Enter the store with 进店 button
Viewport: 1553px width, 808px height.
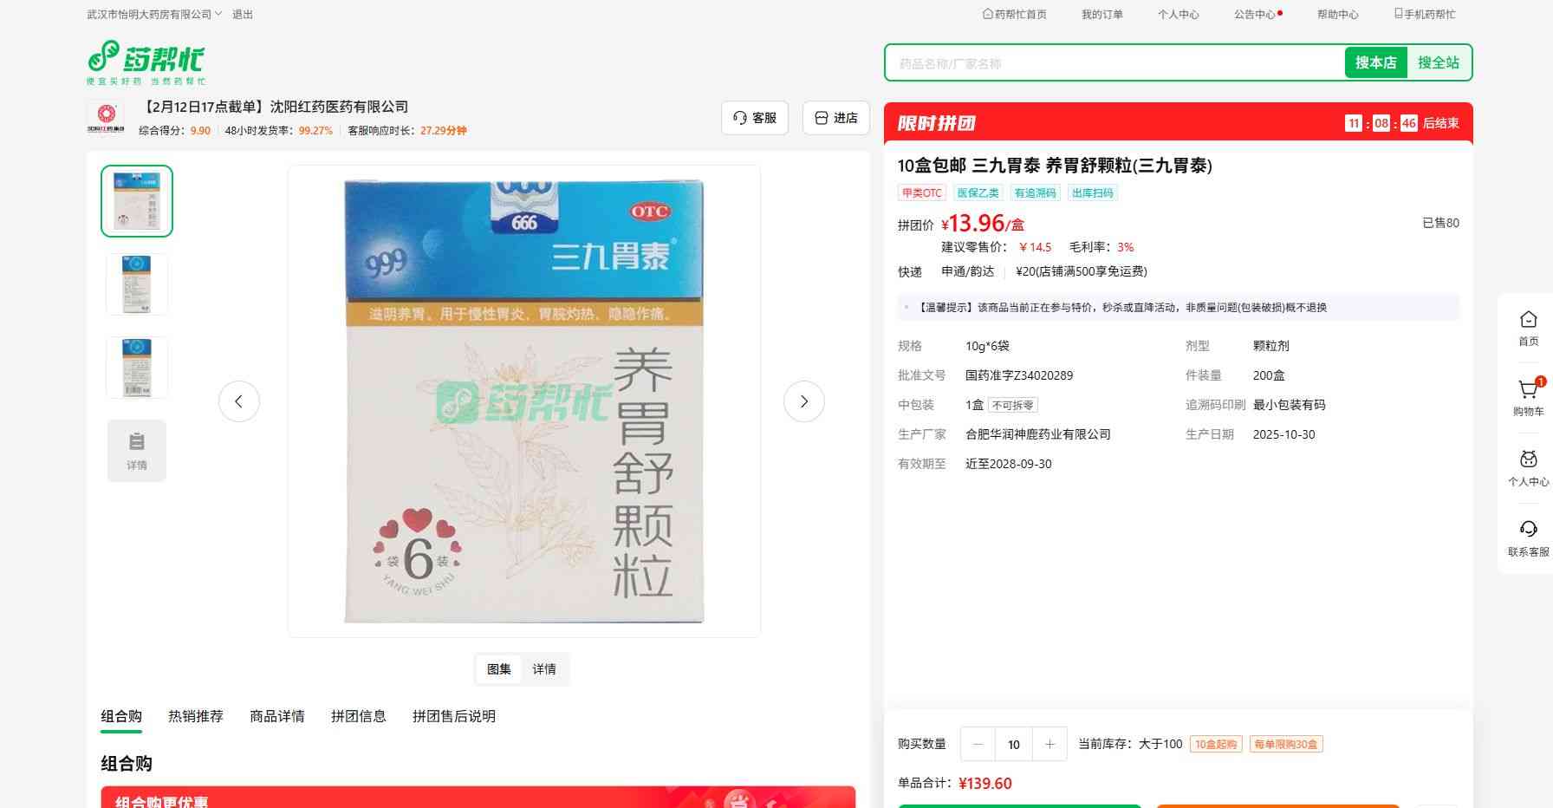tap(836, 118)
